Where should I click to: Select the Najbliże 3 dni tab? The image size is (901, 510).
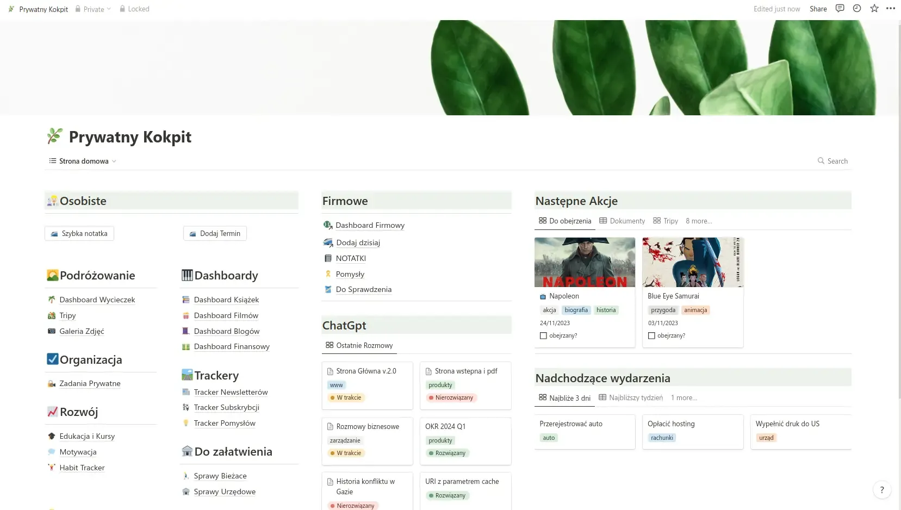[x=565, y=398]
